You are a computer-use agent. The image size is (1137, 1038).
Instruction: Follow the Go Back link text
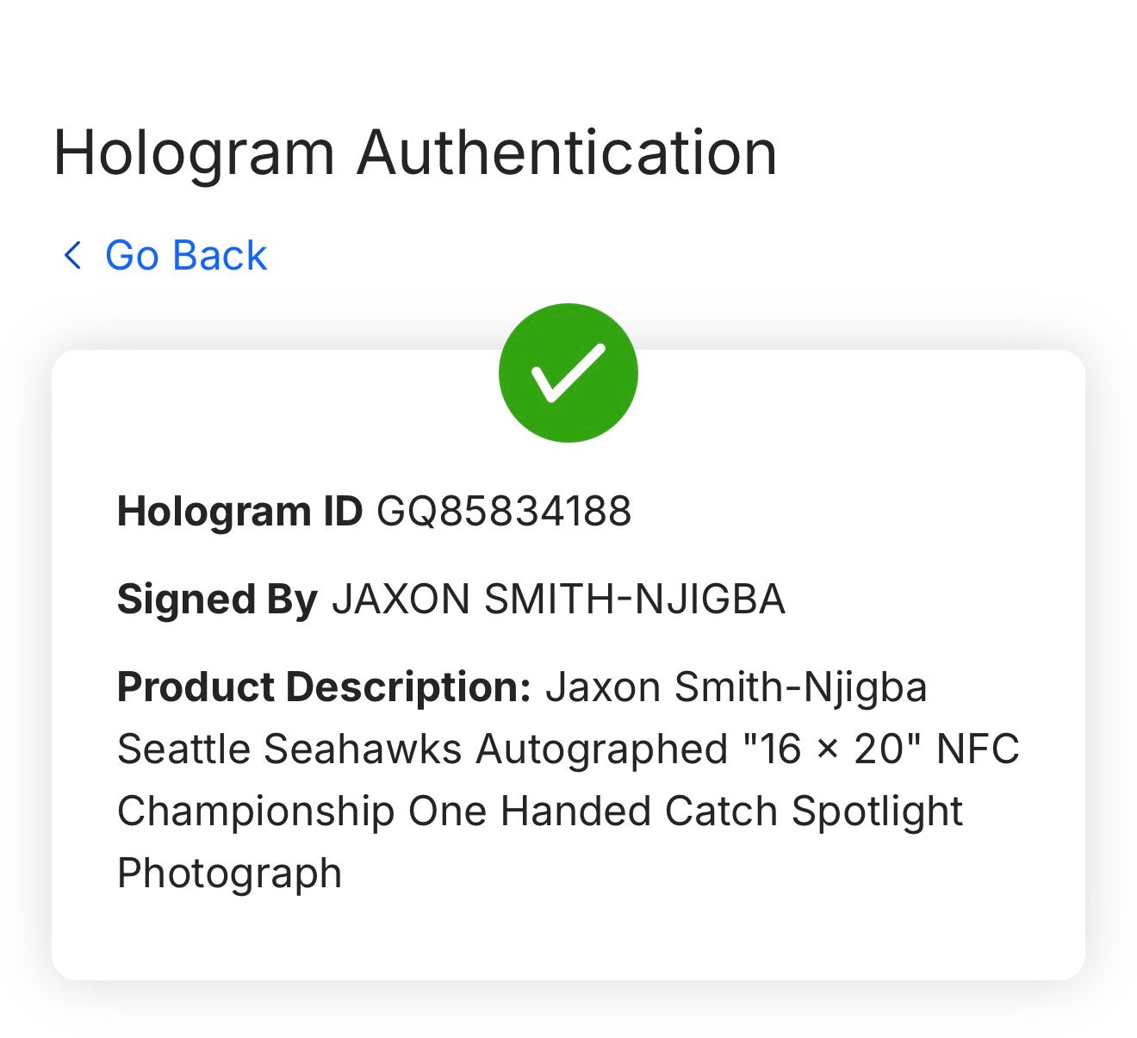(x=186, y=256)
